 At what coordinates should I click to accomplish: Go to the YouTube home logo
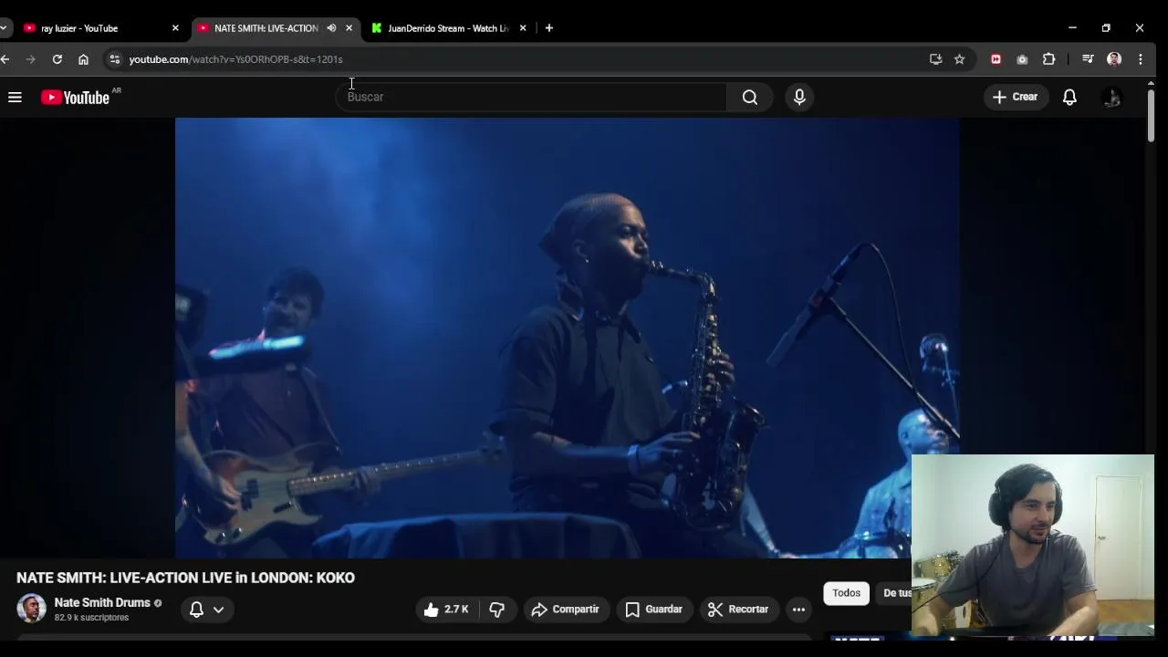(75, 97)
